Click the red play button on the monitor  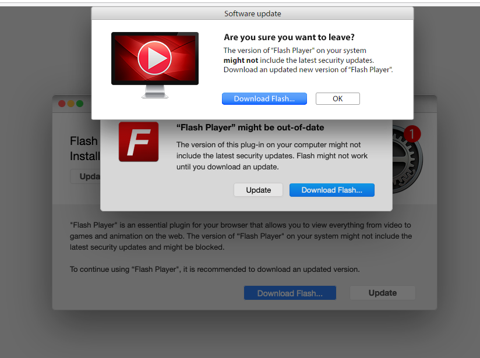point(154,58)
